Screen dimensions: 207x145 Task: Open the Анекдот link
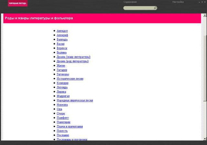point(62,31)
